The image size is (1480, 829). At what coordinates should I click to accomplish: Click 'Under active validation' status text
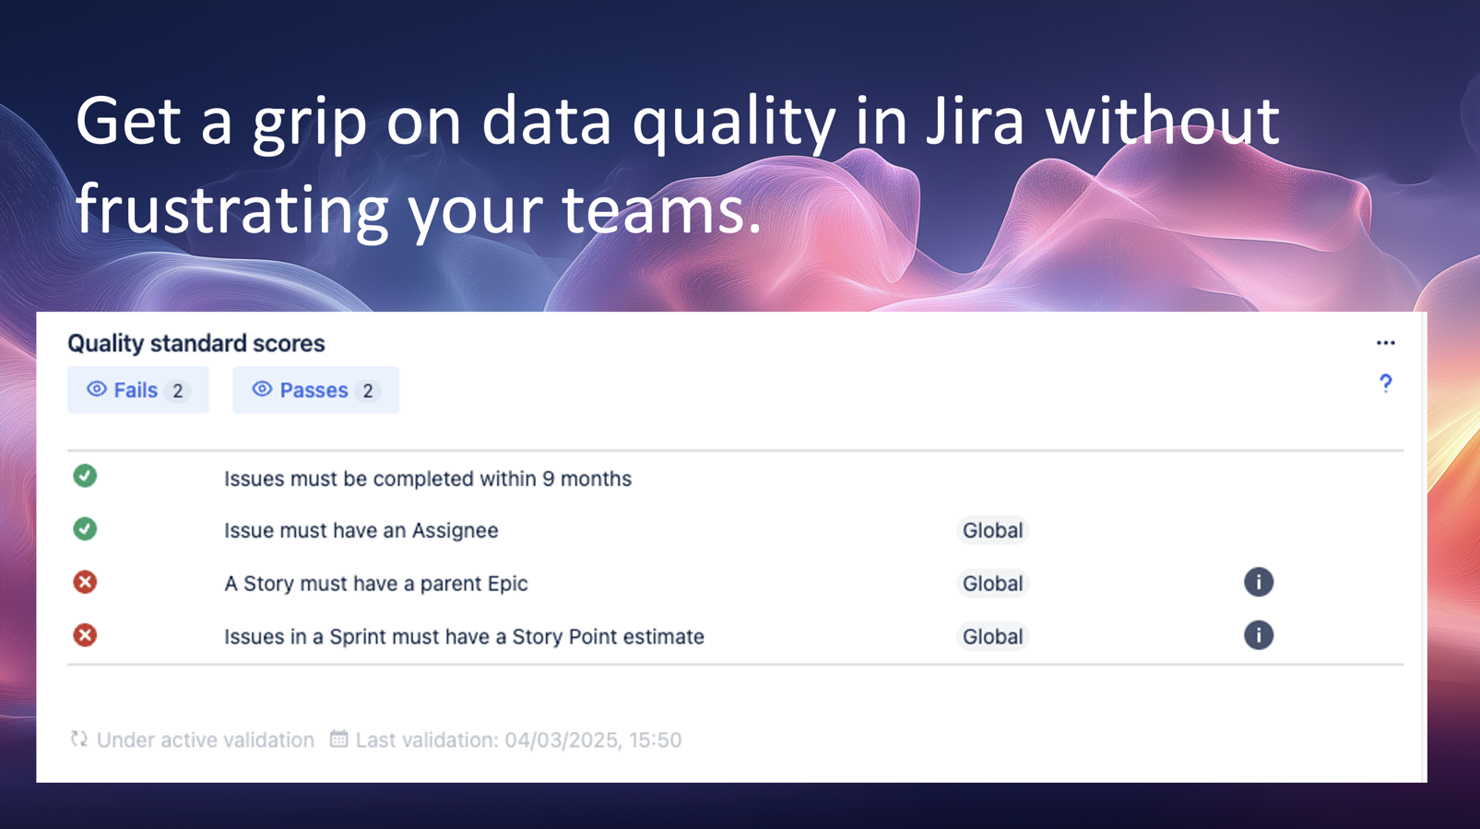click(206, 740)
